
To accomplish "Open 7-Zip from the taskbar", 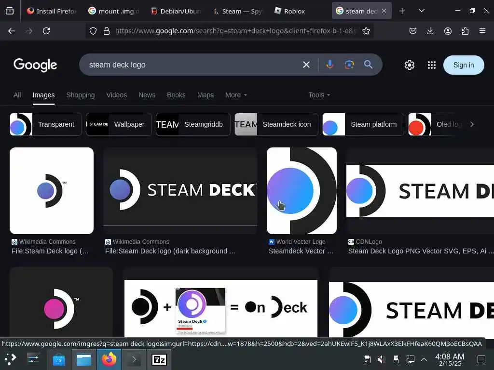I will pos(159,359).
